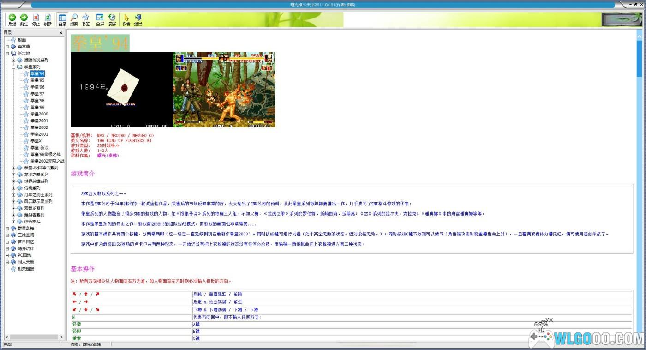
Task: Open the 相关链接 tree item
Action: point(26,269)
